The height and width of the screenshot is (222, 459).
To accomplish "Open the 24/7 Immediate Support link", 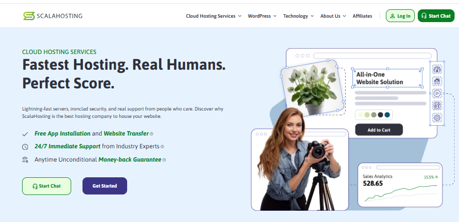I will pyautogui.click(x=67, y=146).
